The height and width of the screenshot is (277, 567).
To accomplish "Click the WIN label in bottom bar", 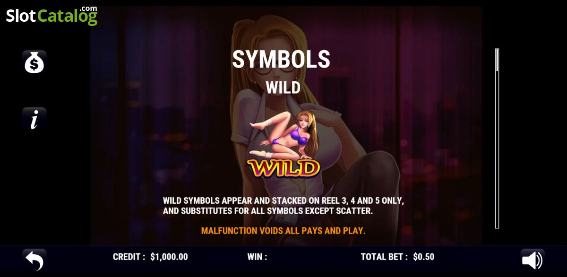I will point(257,257).
